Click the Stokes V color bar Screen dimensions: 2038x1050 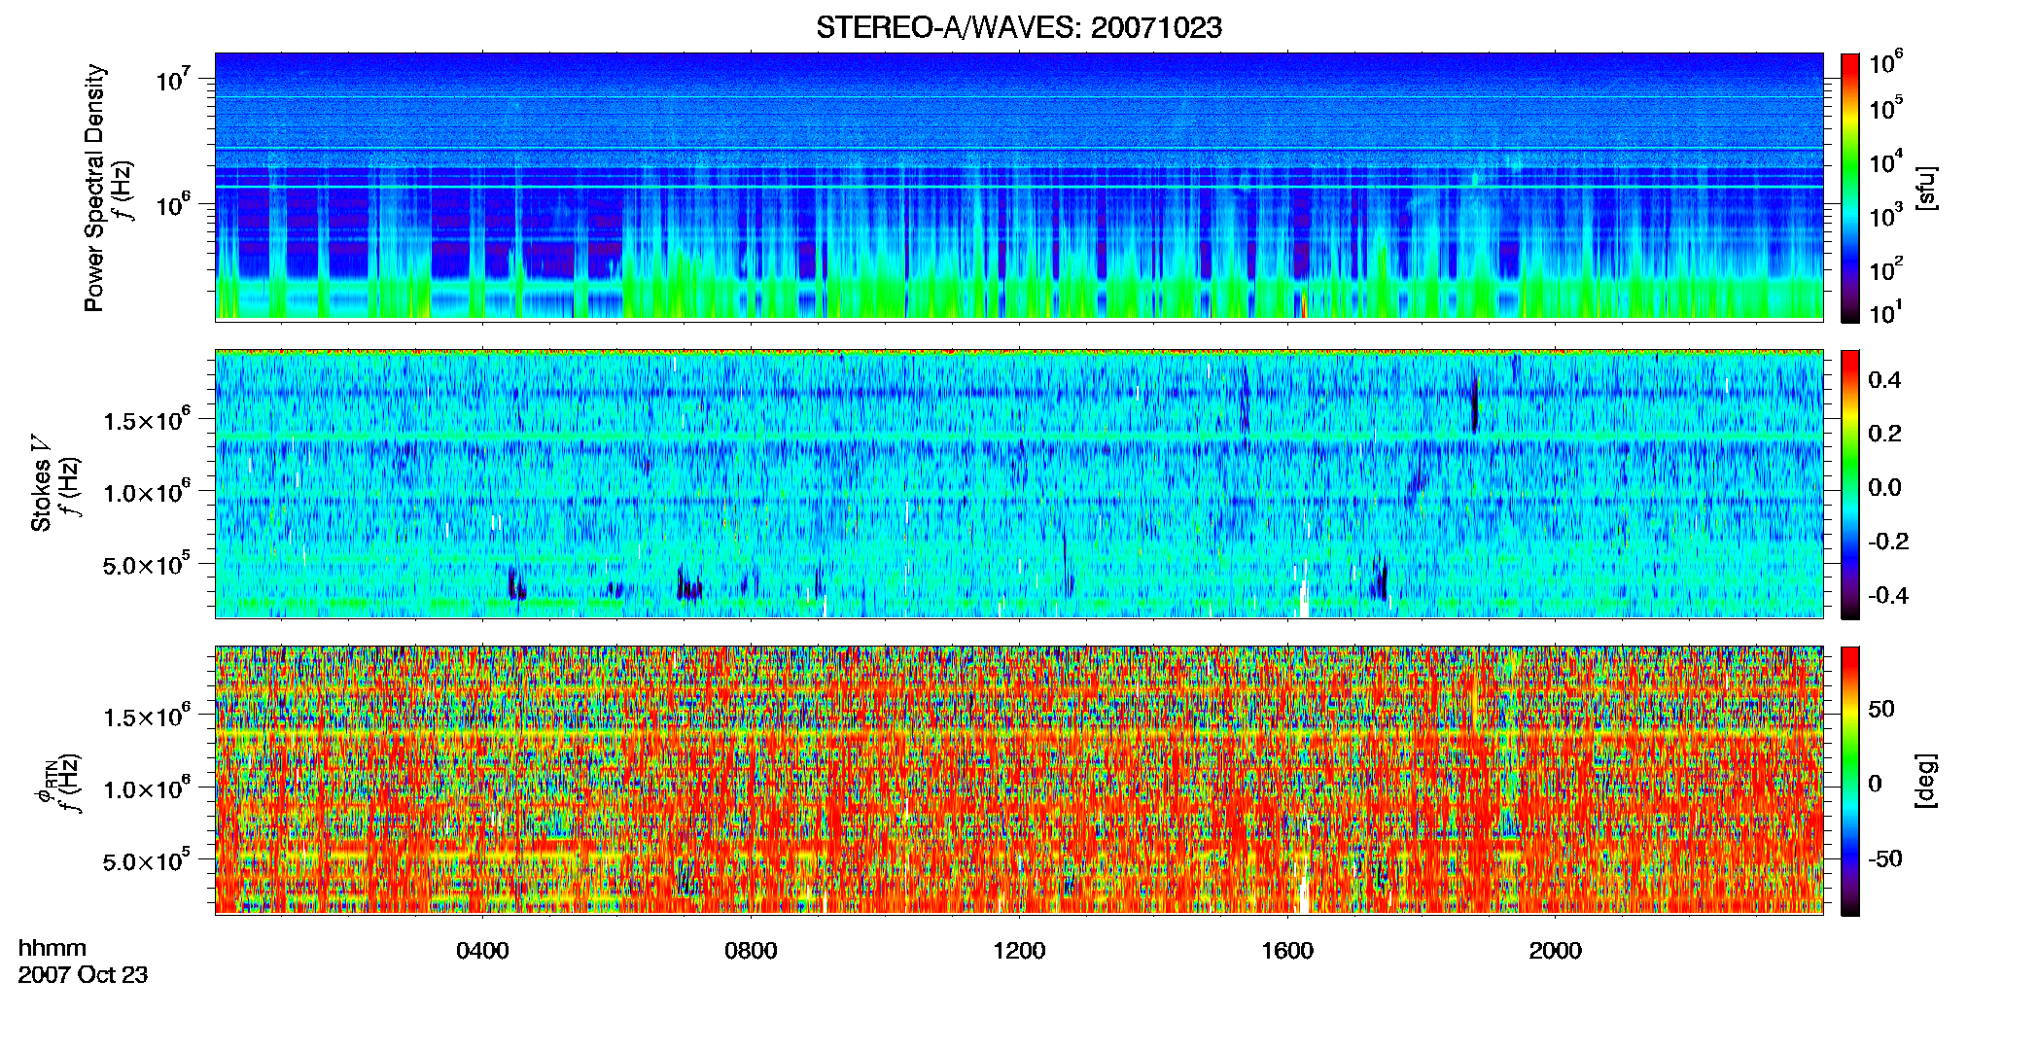click(1850, 484)
